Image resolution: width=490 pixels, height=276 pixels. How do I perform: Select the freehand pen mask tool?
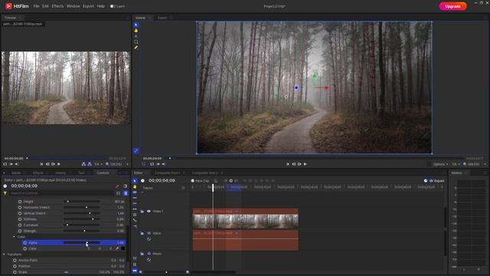pos(136,48)
